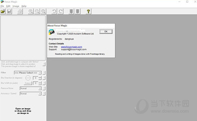The height and width of the screenshot is (121, 197).
Task: Click the second stacked-layers toolbar icon
Action: [77, 11]
